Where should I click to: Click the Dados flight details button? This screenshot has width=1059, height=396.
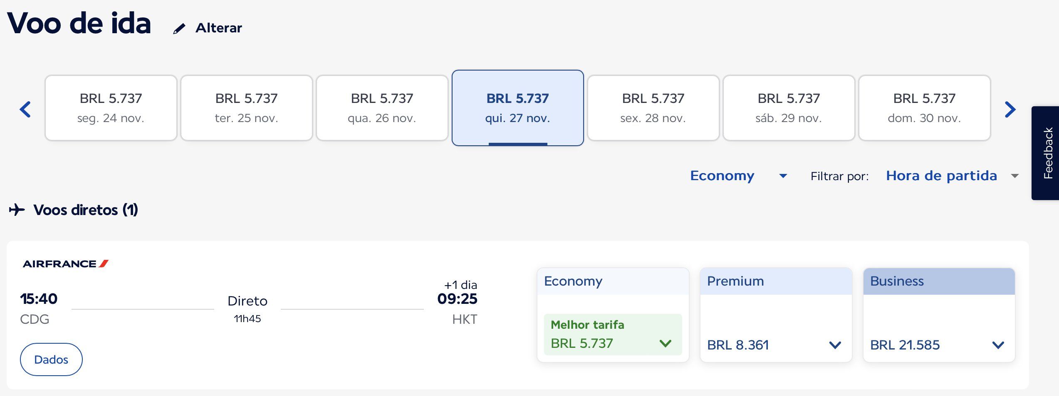click(x=51, y=359)
